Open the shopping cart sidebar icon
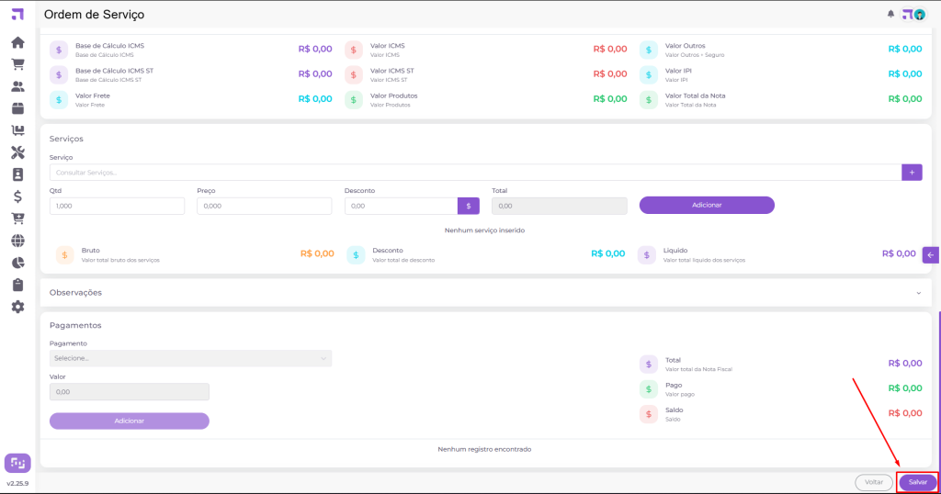The height and width of the screenshot is (494, 941). pos(17,64)
